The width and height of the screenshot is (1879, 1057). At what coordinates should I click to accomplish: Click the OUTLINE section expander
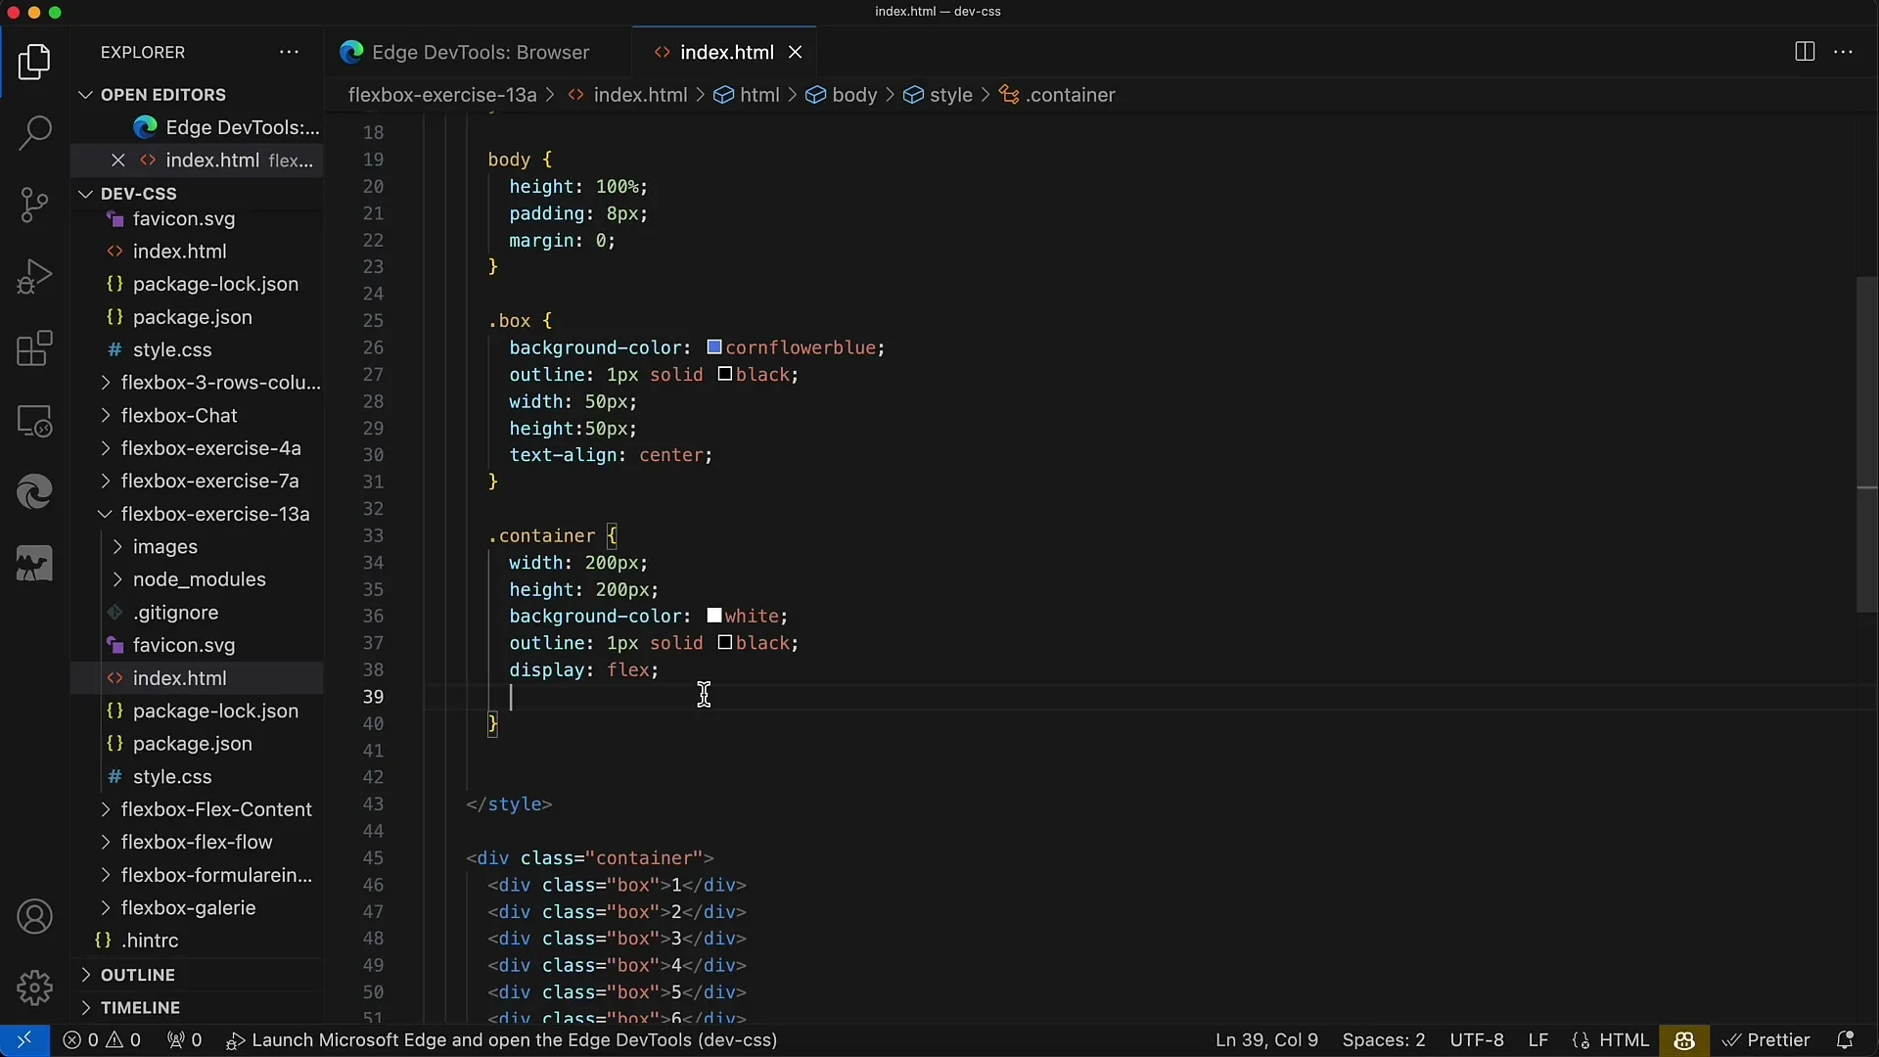(84, 975)
